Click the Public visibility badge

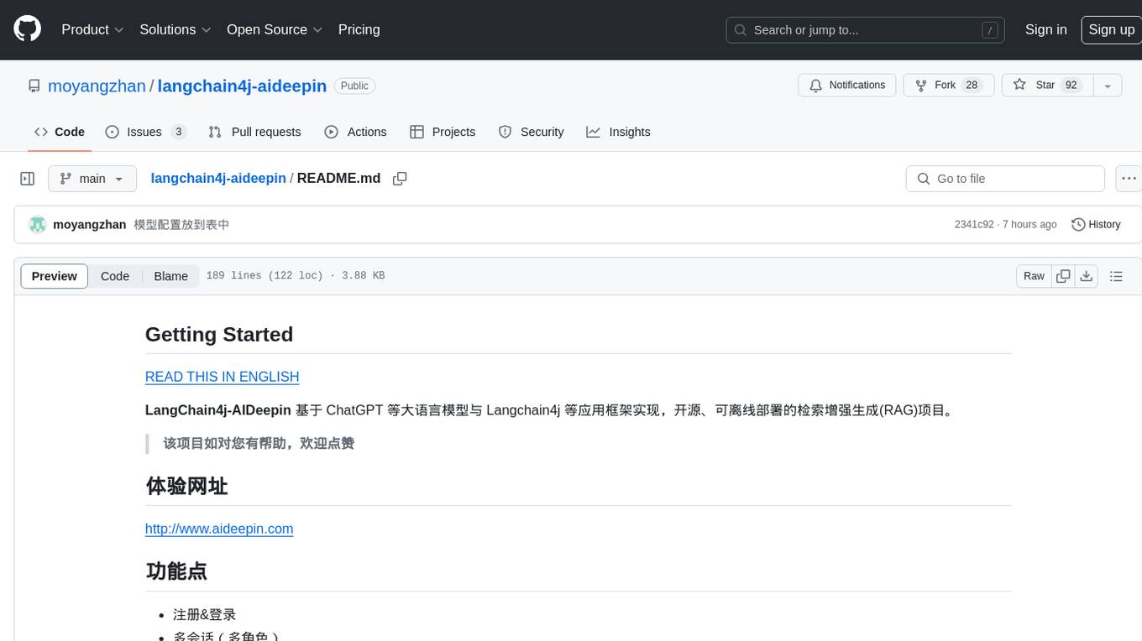[x=354, y=86]
